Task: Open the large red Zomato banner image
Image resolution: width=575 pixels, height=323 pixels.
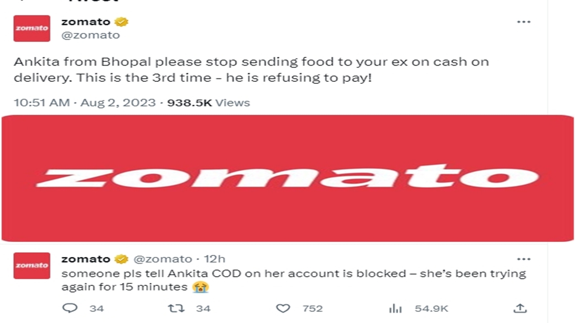Action: (287, 178)
